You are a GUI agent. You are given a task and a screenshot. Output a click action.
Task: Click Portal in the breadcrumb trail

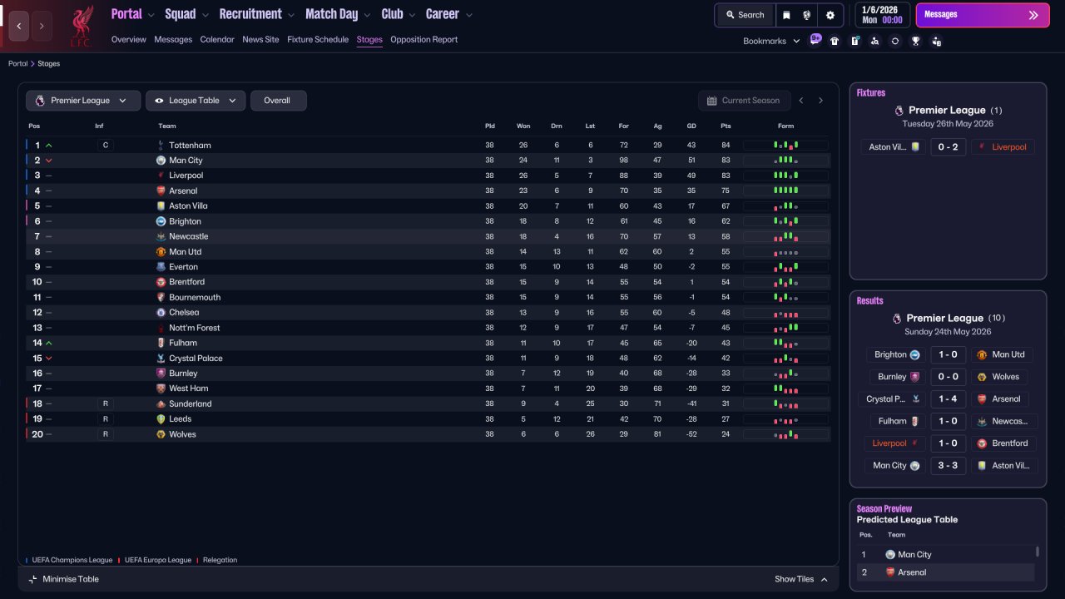(17, 64)
